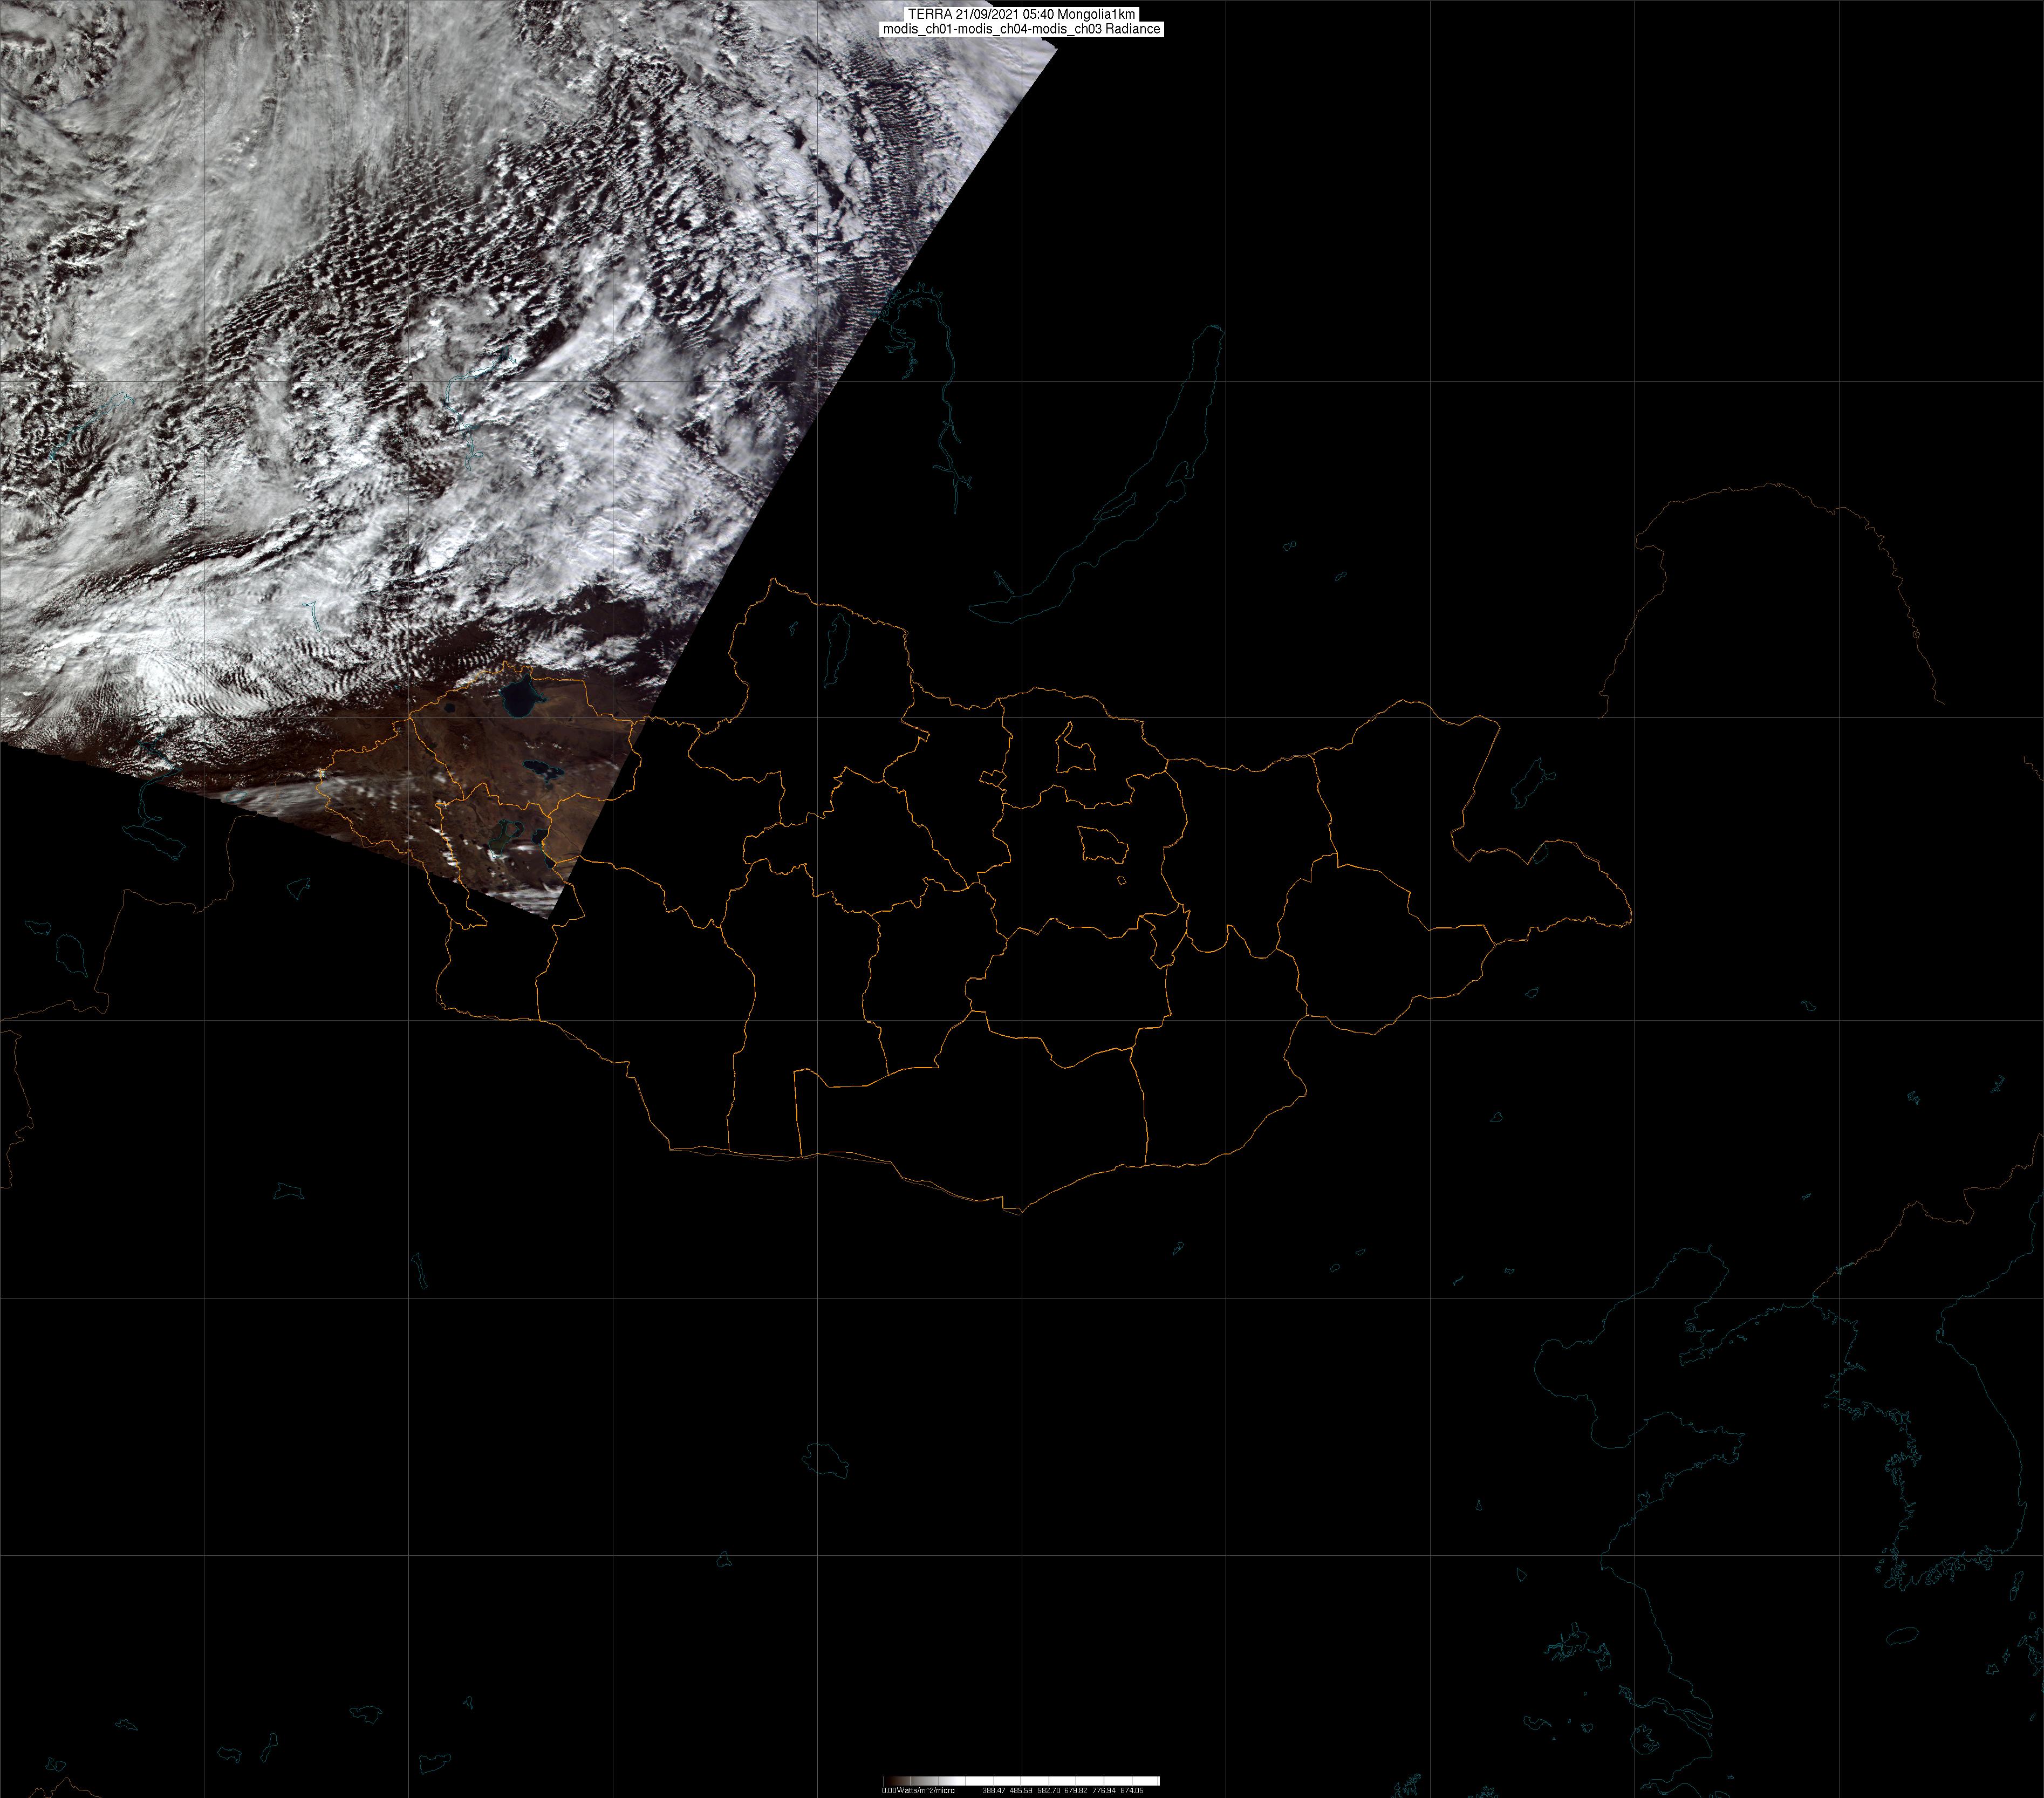Click the 679.82 colorbar tick value

tap(1076, 1790)
